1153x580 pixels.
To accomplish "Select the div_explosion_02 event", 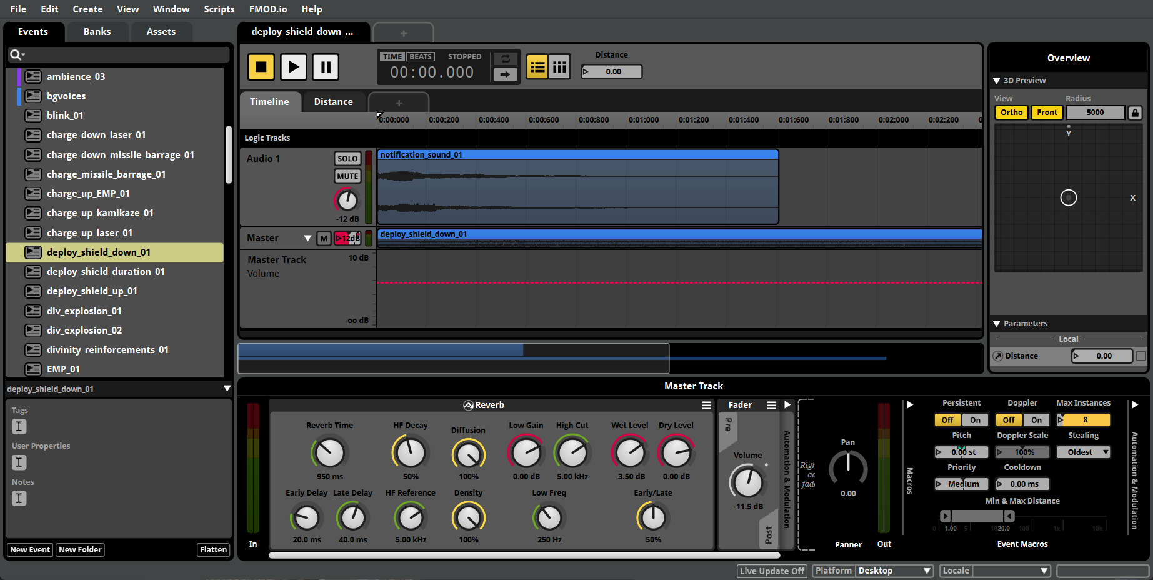I will pyautogui.click(x=84, y=331).
